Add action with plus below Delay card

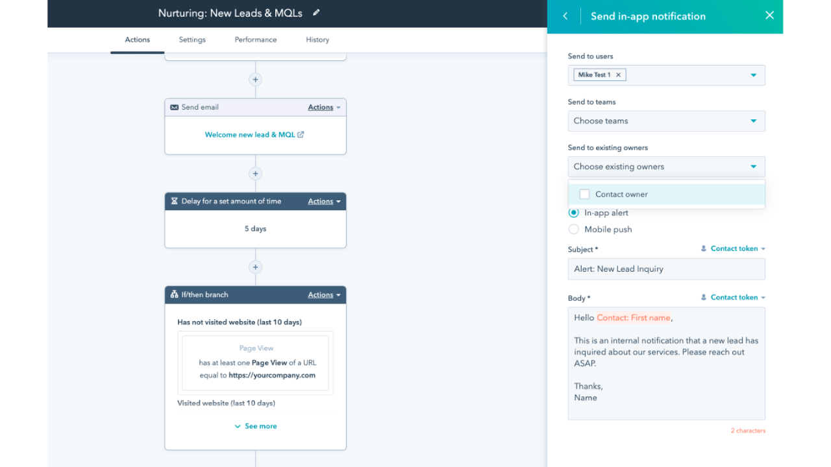255,267
